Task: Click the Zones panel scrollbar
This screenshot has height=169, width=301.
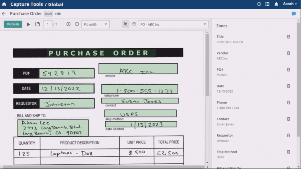Action: point(299,79)
